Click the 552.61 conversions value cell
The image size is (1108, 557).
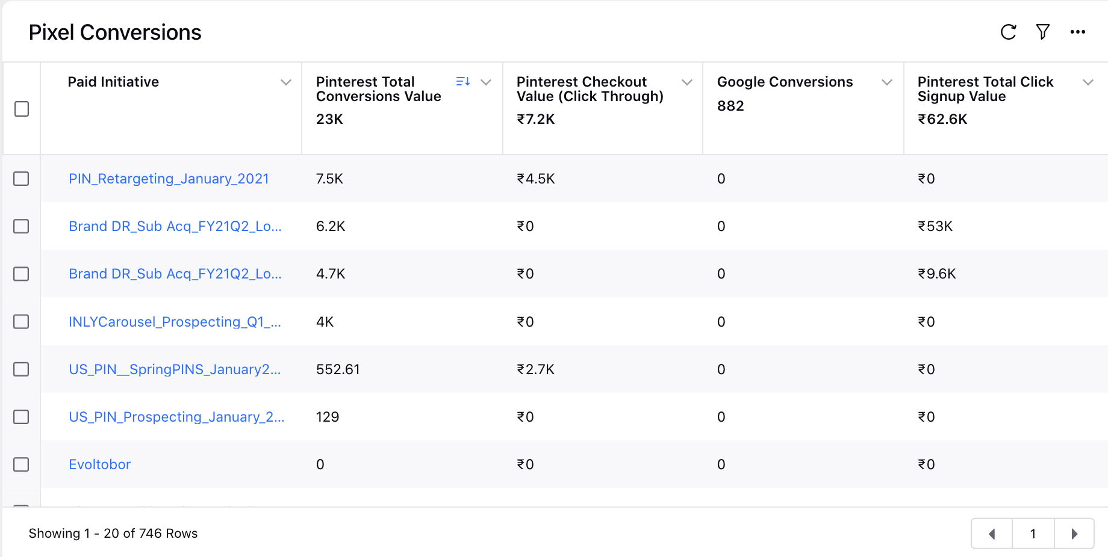(x=338, y=369)
